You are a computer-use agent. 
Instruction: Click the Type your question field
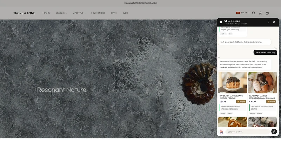point(248,132)
